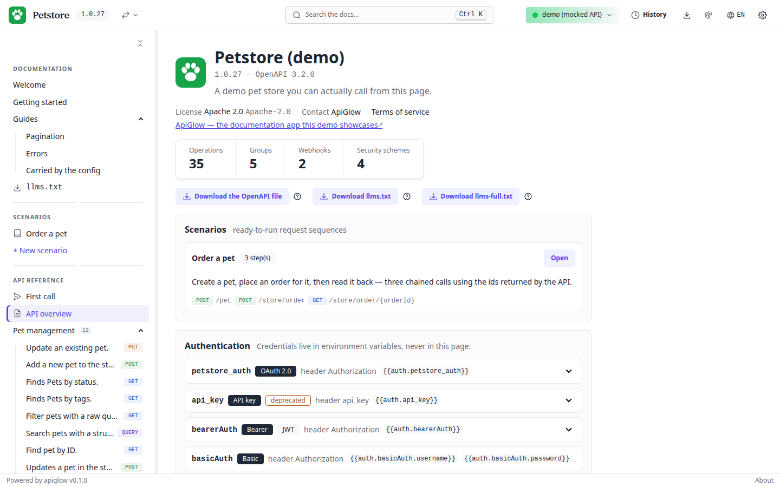The image size is (780, 487).
Task: Expand the bearerAuth scheme chevron
Action: click(x=569, y=430)
